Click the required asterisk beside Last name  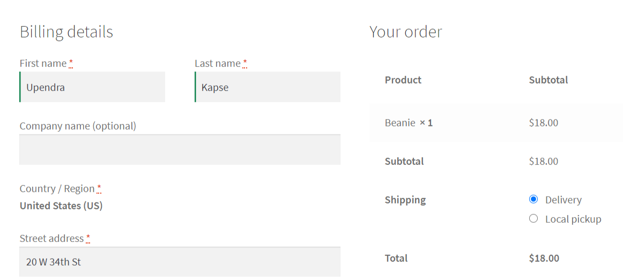click(244, 63)
